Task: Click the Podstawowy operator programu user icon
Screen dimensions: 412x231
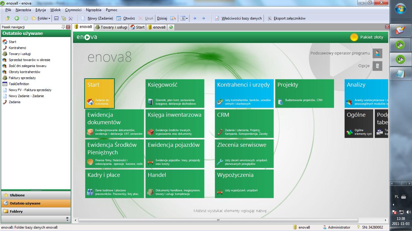Action: point(377,53)
